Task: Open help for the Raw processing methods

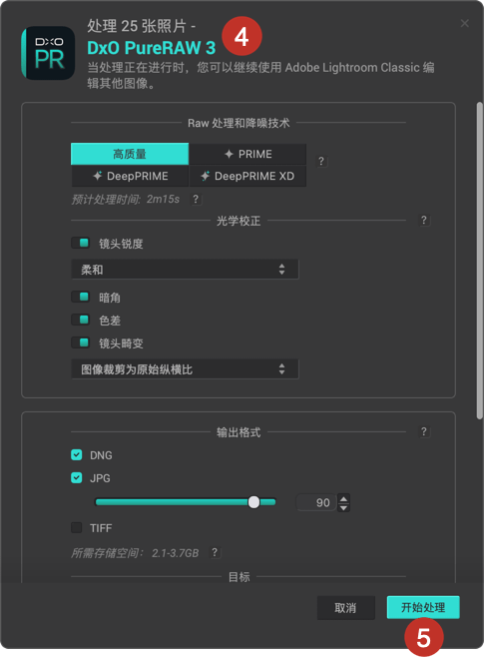Action: [x=321, y=161]
